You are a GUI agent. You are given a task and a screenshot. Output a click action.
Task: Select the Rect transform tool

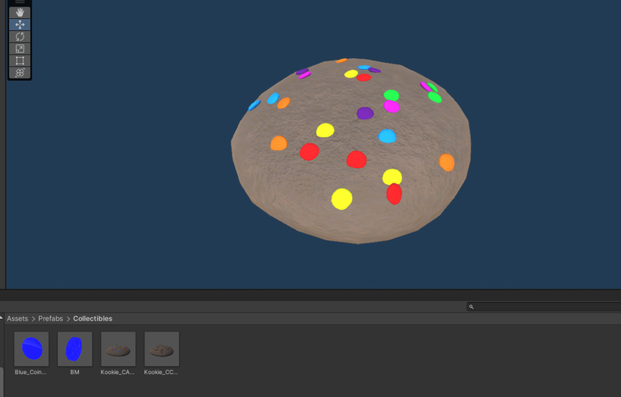19,60
